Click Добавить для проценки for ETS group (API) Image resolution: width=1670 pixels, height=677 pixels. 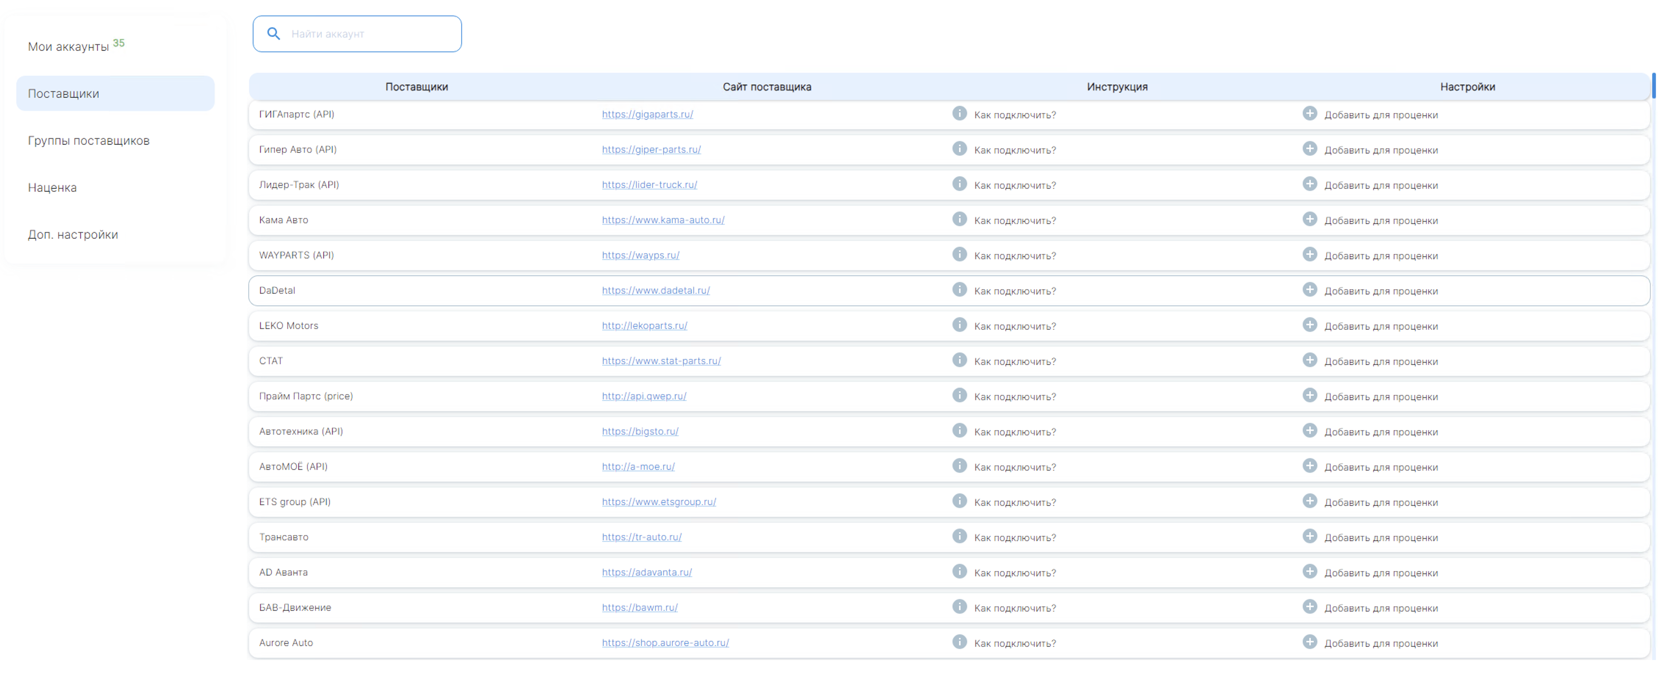click(x=1381, y=503)
